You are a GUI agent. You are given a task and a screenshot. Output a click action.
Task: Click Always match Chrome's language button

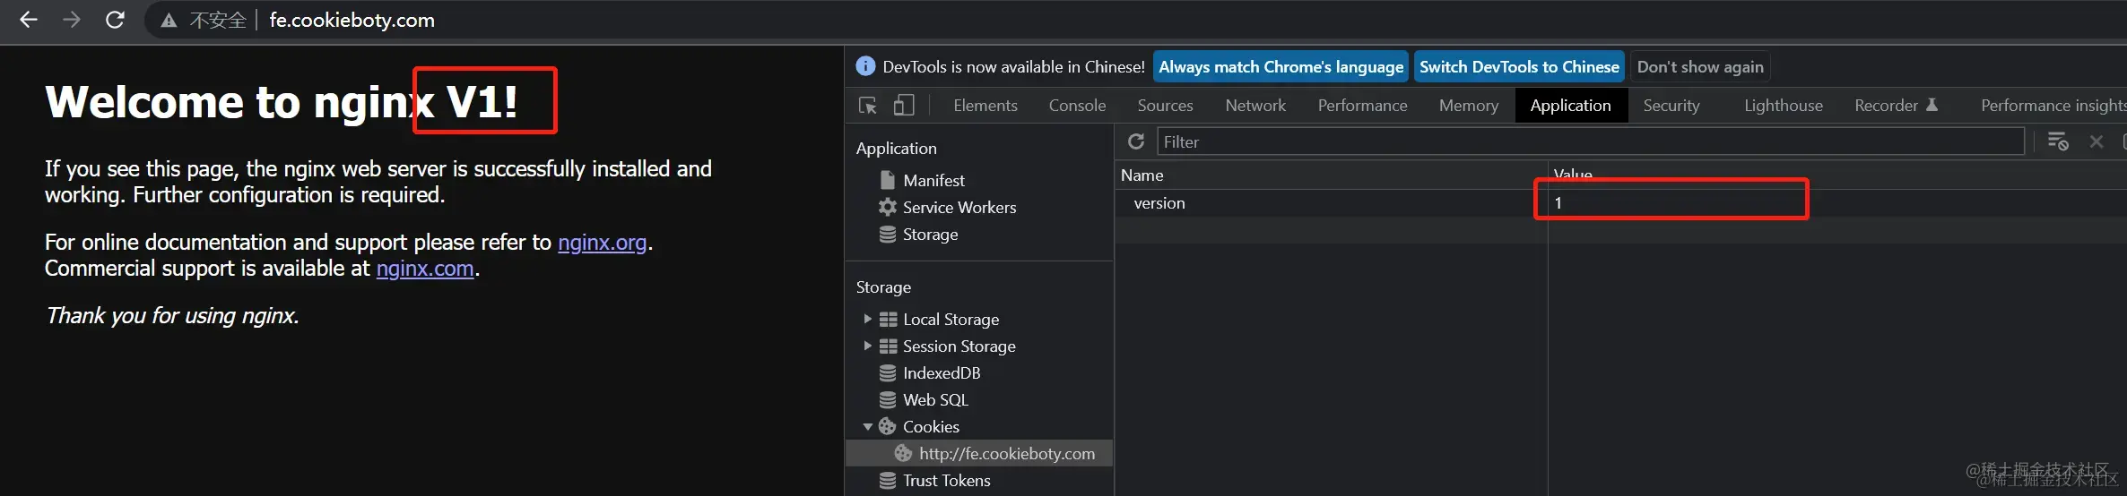1281,66
